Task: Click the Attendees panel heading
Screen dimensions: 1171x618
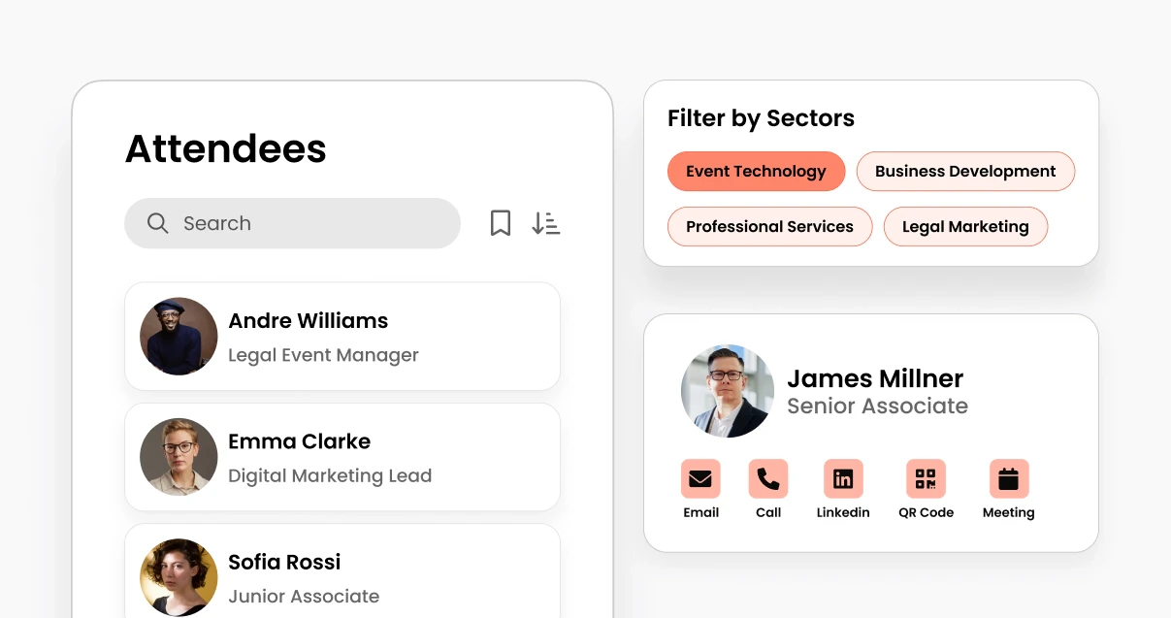Action: 225,148
